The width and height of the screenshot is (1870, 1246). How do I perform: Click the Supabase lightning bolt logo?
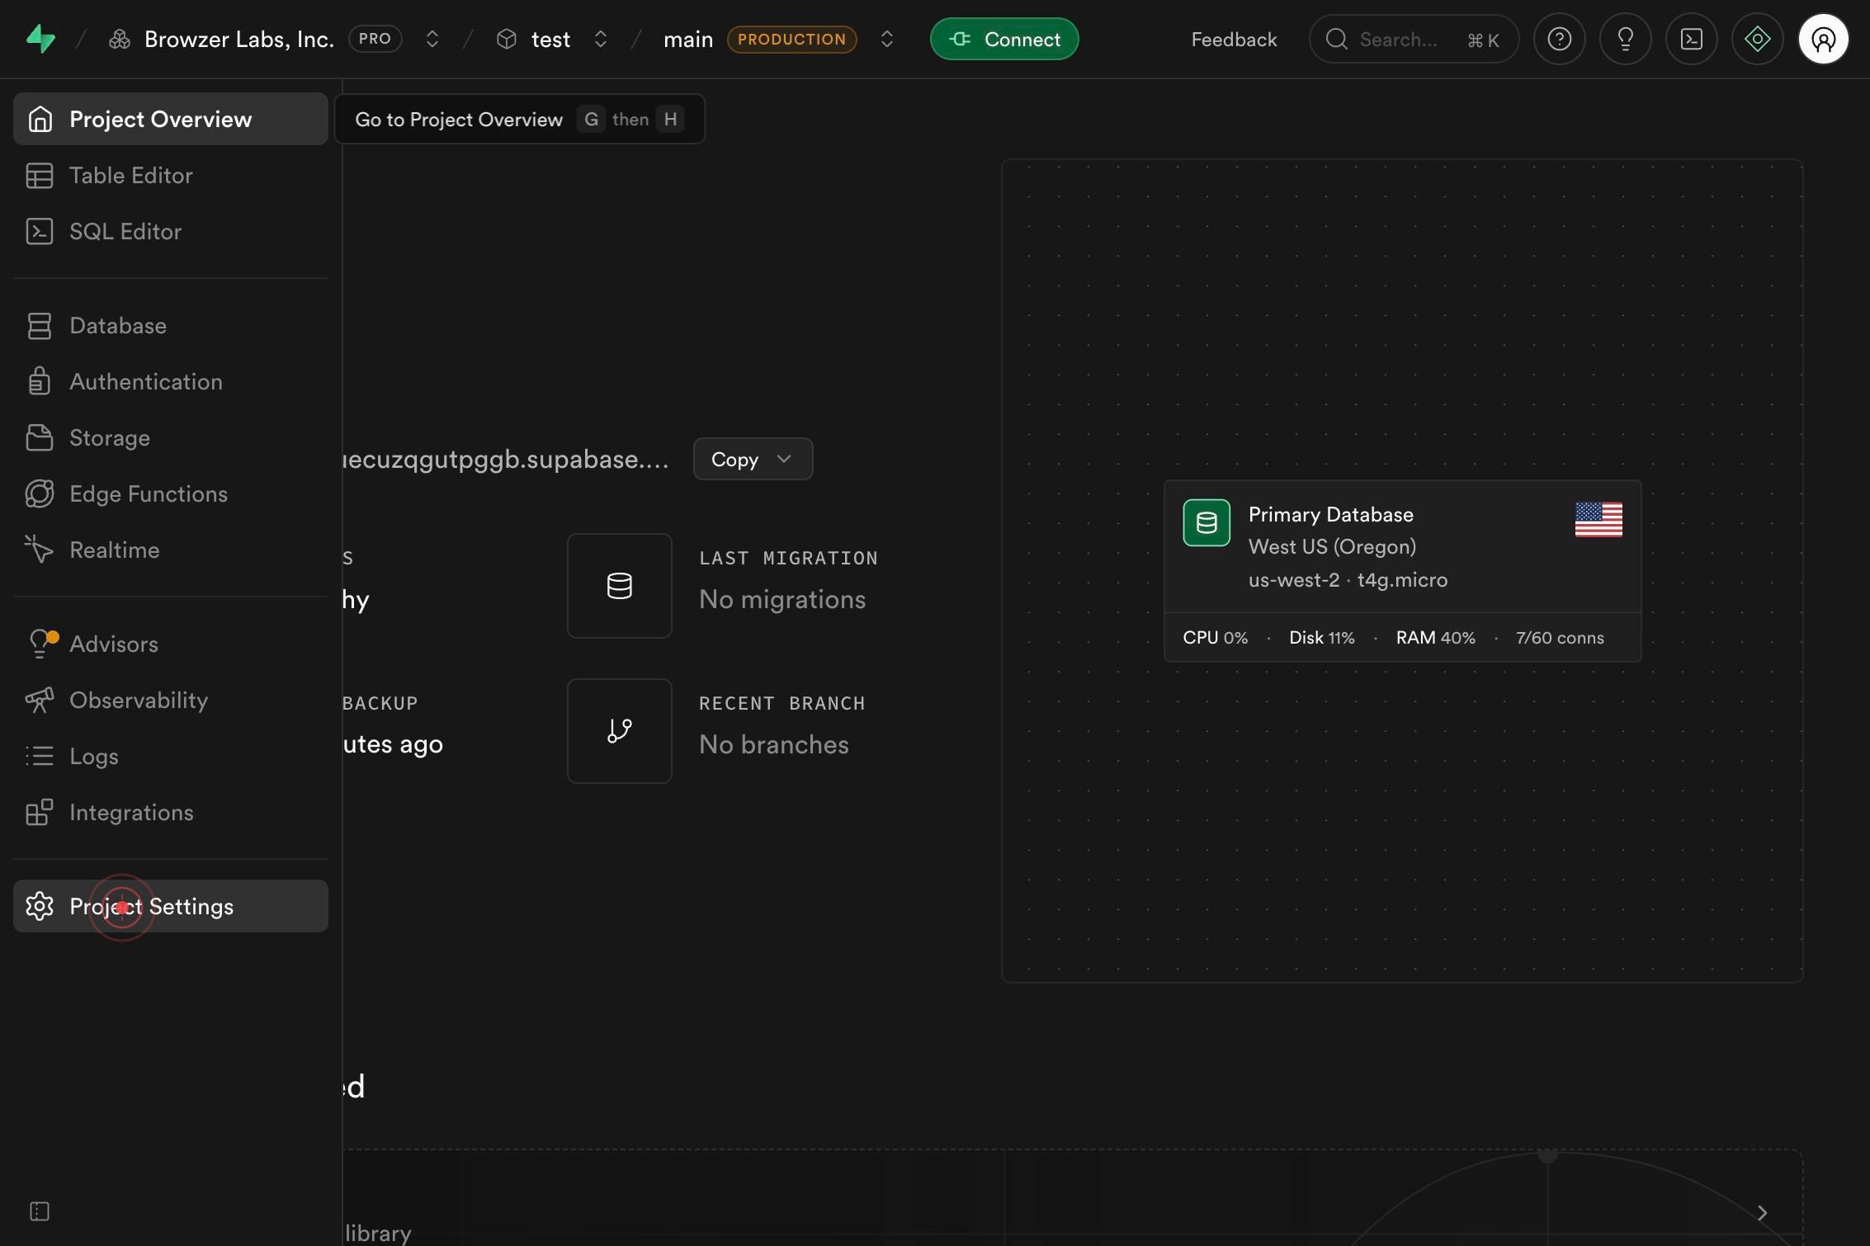click(40, 39)
